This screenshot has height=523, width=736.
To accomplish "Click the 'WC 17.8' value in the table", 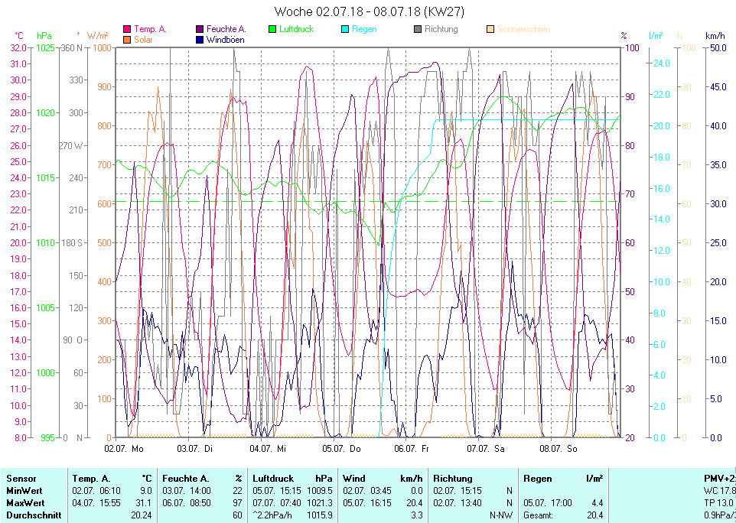I will 720,491.
